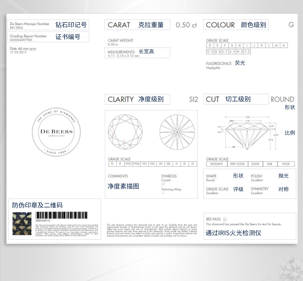Screen dimensions: 303x281
Task: Select the K cell in colour grade scale
Action: pyautogui.click(x=262, y=45)
